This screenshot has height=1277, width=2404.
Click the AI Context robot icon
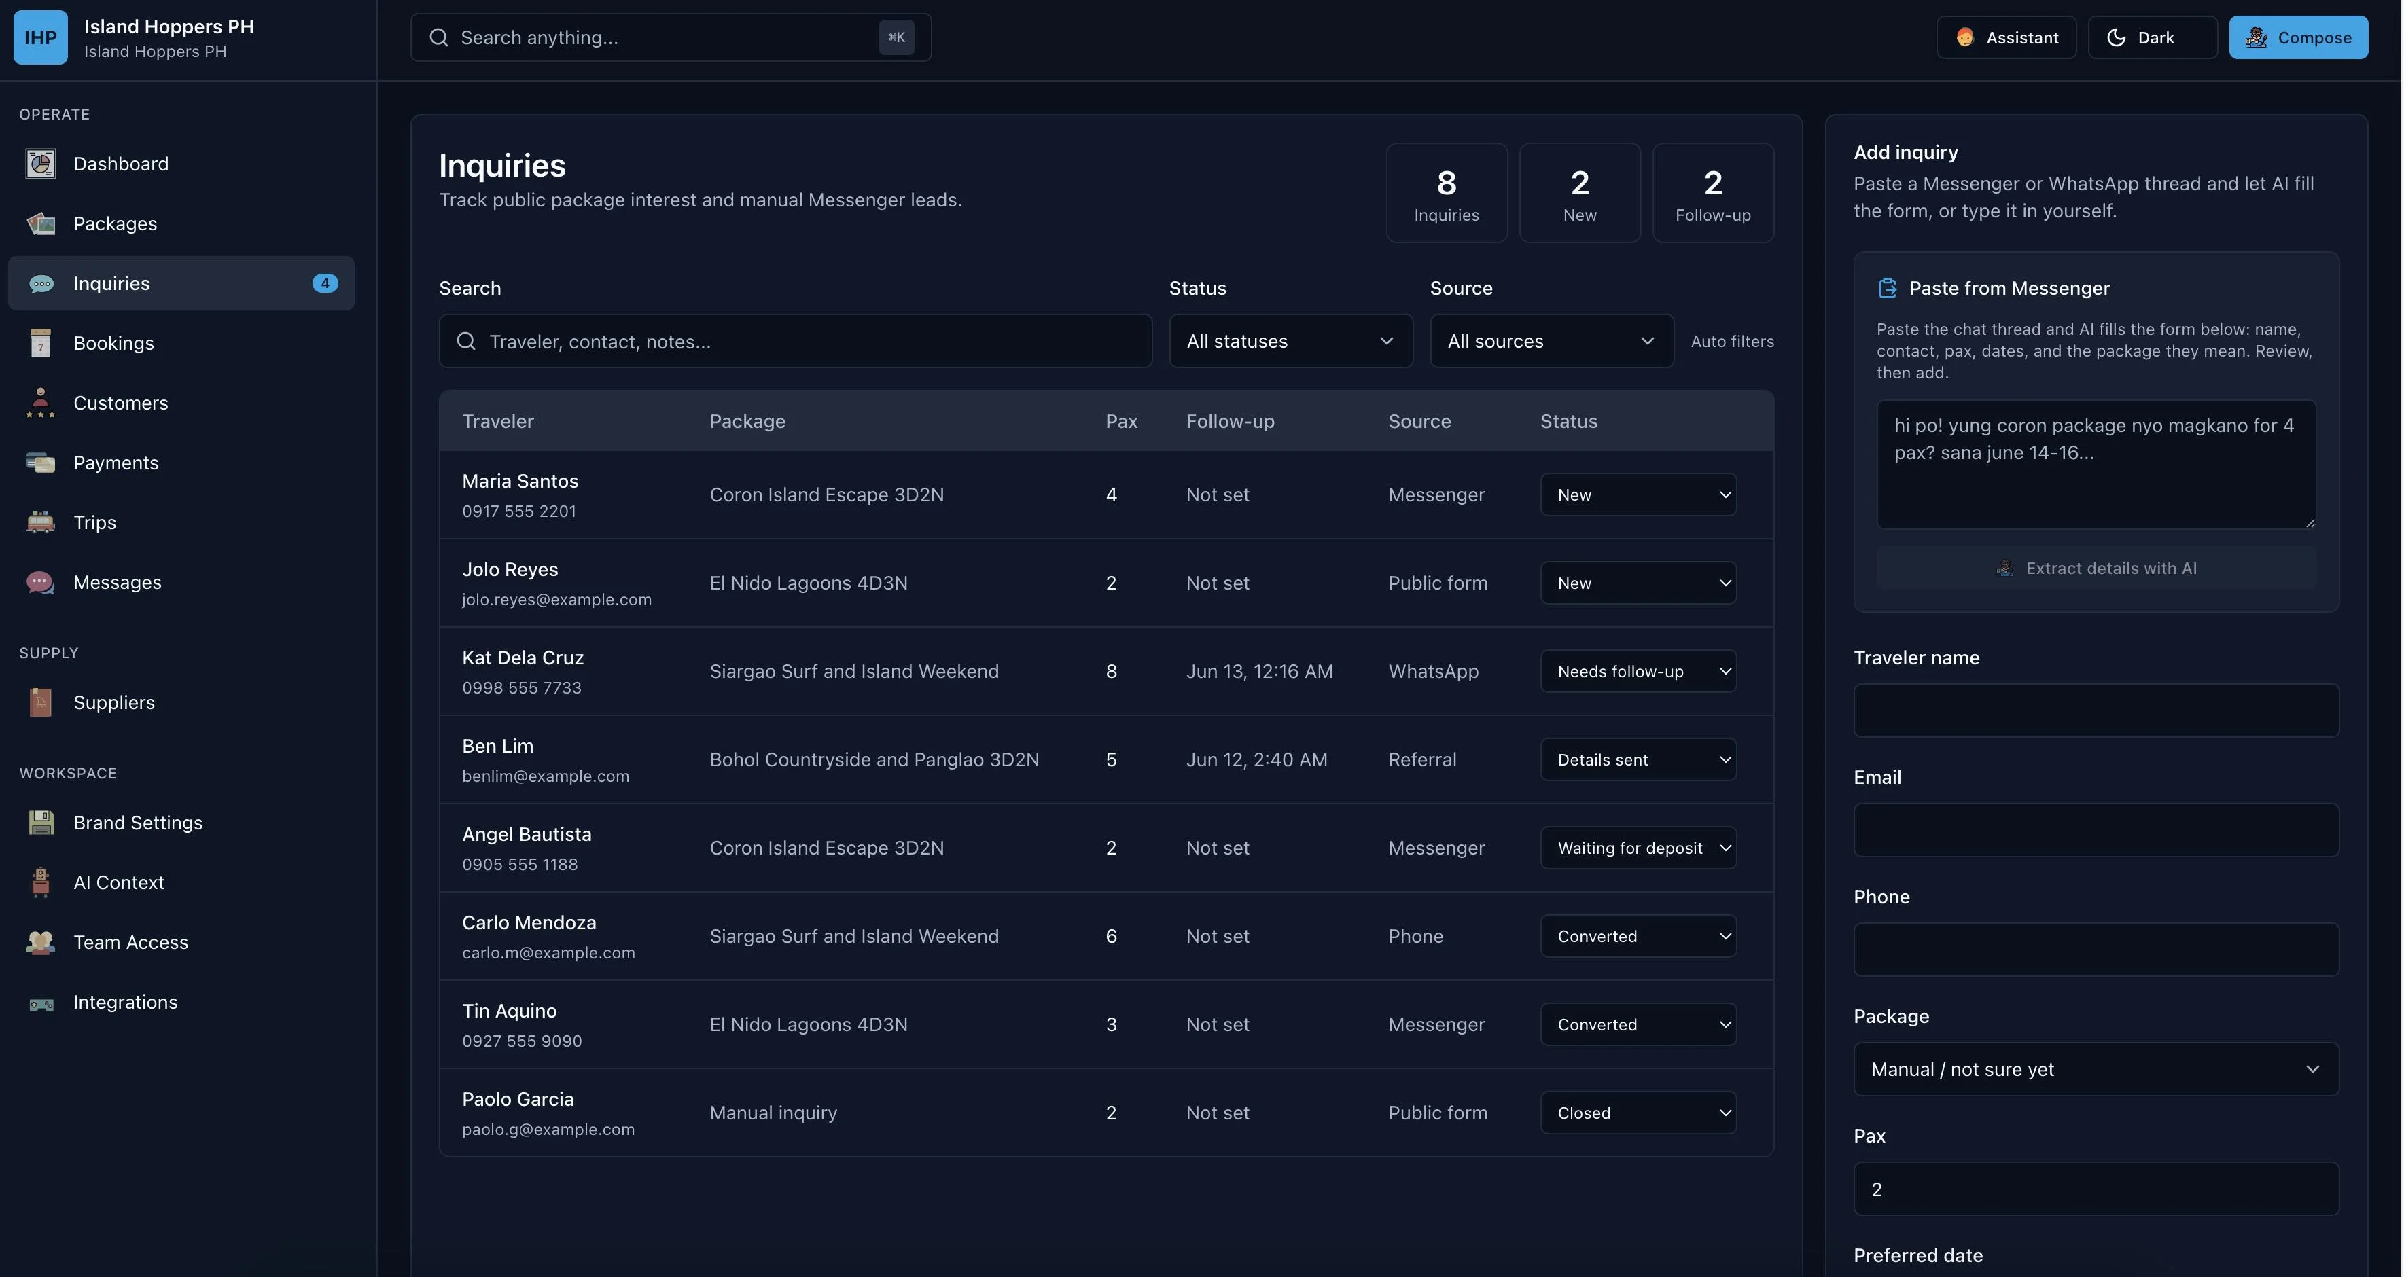[40, 882]
